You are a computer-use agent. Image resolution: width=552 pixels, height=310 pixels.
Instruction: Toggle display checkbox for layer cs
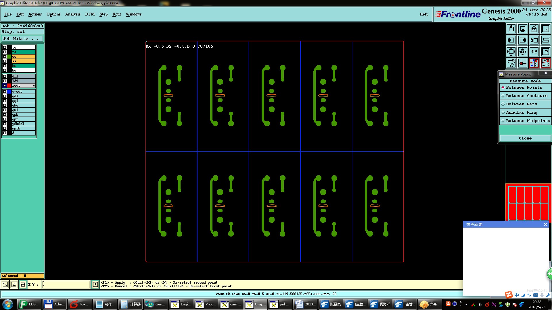pyautogui.click(x=5, y=57)
